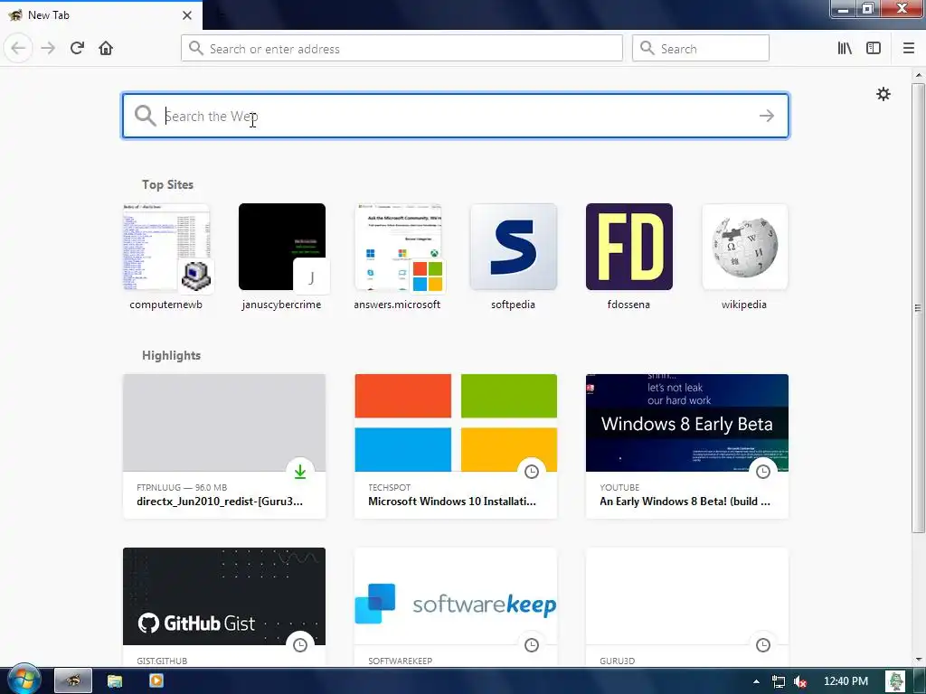This screenshot has height=694, width=926.
Task: Open Microsoft Windows 10 Installation highlight
Action: [456, 446]
